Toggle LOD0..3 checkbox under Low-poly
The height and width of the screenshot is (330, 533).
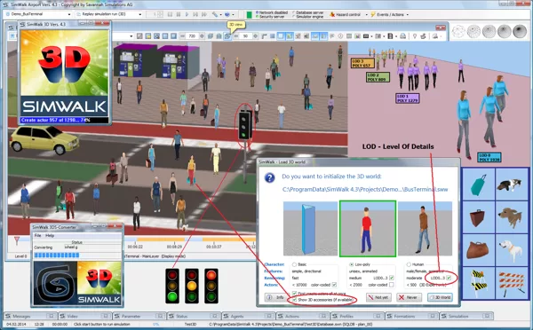[391, 278]
